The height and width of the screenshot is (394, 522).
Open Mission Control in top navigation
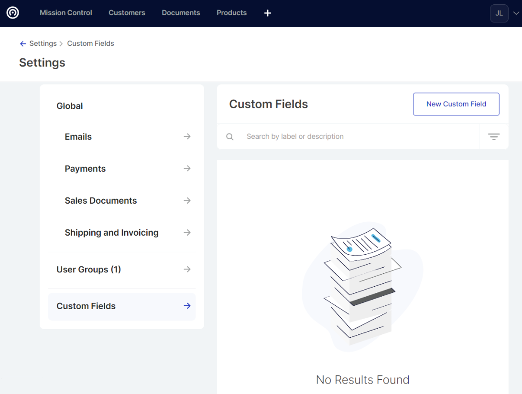coord(66,13)
